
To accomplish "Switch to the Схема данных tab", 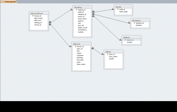I will (9, 2).
